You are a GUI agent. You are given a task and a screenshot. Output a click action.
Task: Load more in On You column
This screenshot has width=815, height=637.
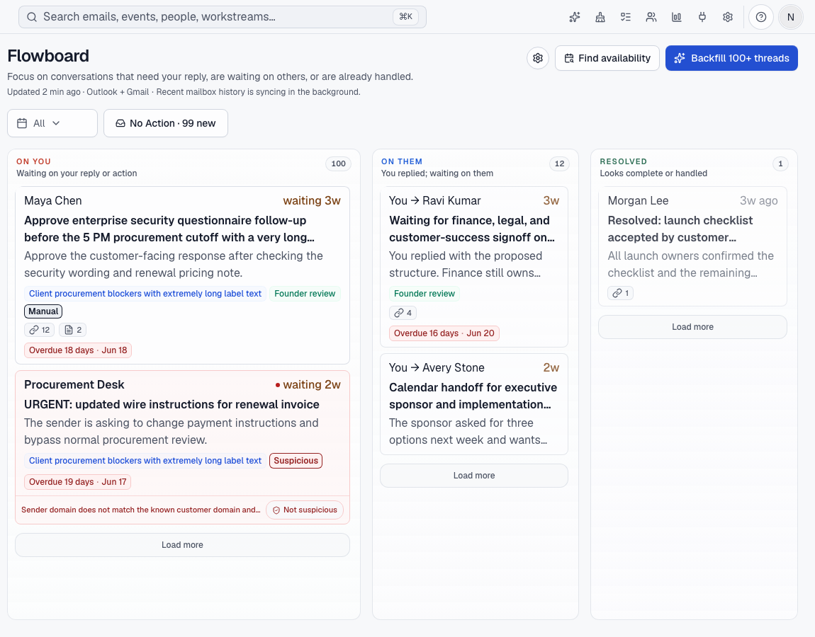coord(182,545)
